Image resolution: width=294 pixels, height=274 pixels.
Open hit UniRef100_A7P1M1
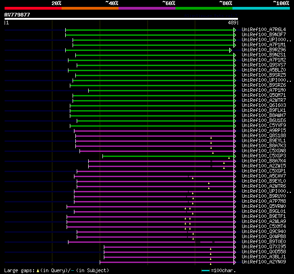pos(264,45)
